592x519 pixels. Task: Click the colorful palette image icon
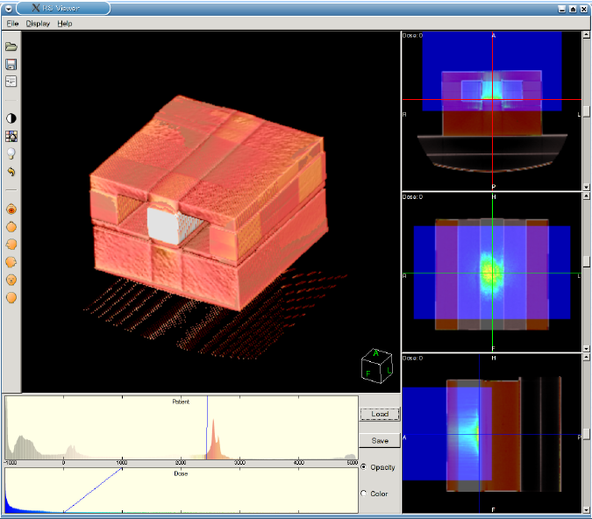tap(11, 136)
